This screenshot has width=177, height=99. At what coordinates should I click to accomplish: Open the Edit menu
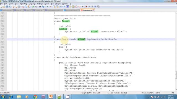click(x=6, y=4)
